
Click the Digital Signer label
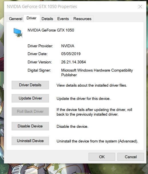(x=39, y=70)
